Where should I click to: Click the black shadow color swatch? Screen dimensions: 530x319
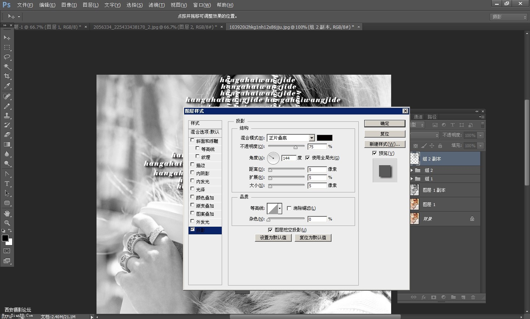click(324, 138)
